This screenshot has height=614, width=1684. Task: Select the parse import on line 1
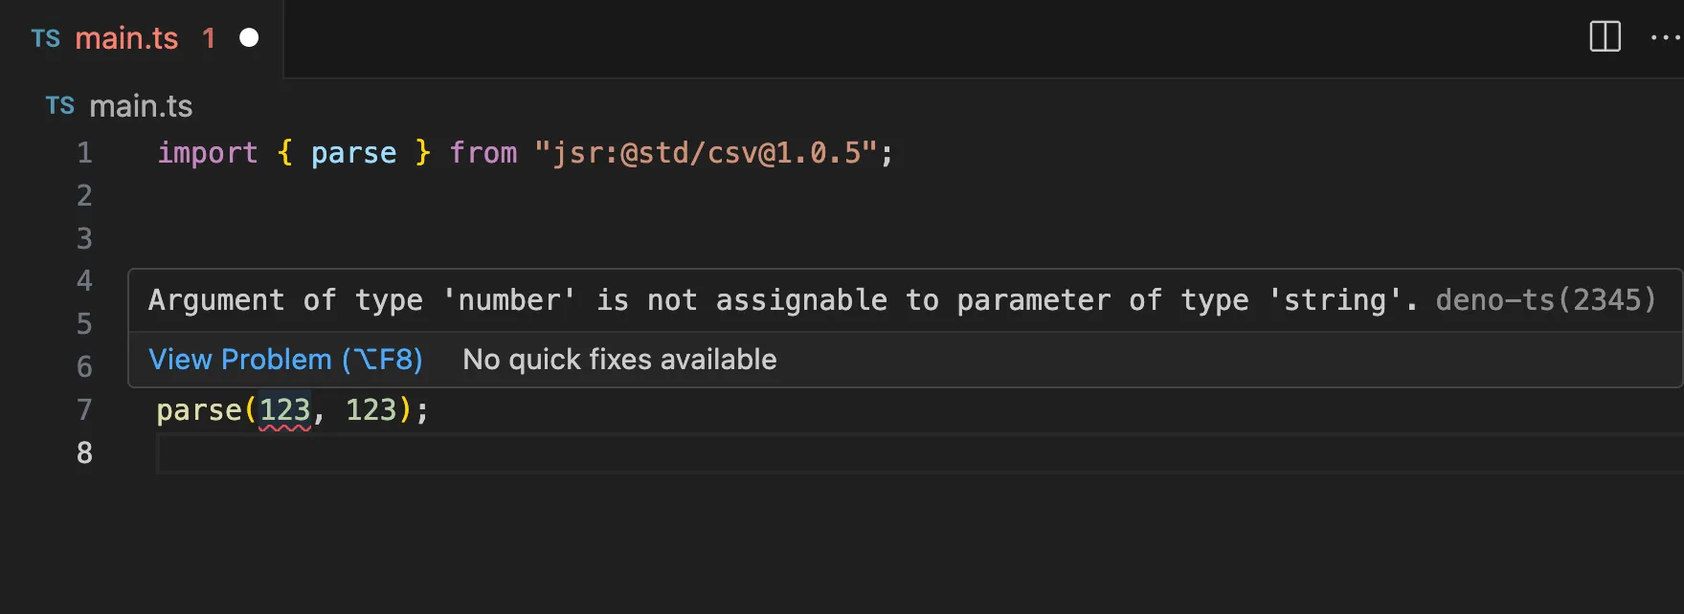353,152
